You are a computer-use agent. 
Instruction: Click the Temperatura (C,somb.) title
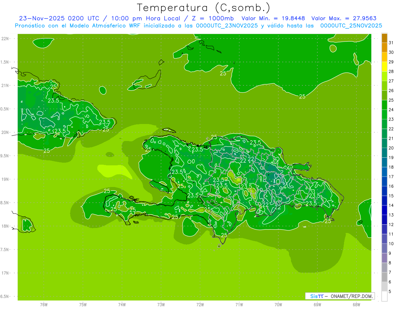[x=203, y=7]
